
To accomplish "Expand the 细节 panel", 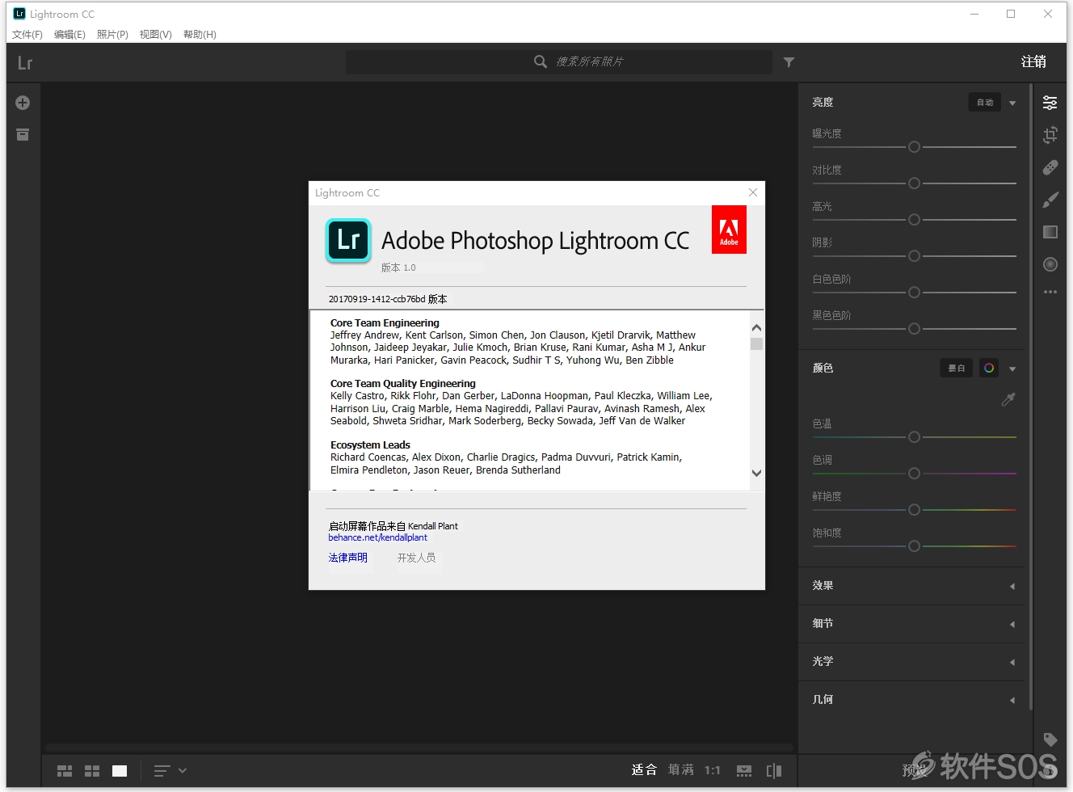I will (x=911, y=624).
